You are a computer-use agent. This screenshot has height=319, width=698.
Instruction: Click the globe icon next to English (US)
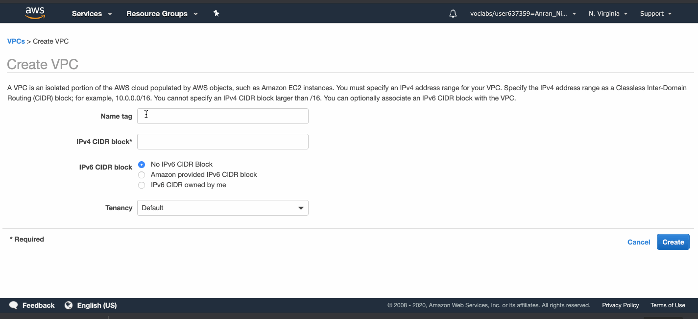(x=69, y=305)
